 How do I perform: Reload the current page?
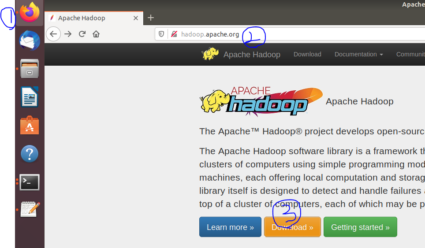pos(82,34)
